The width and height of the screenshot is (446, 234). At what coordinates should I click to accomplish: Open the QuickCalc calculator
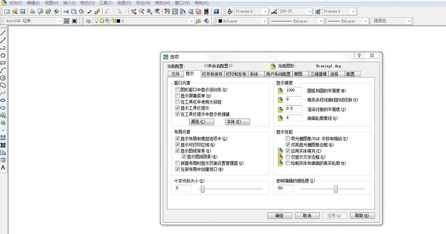pos(206,11)
